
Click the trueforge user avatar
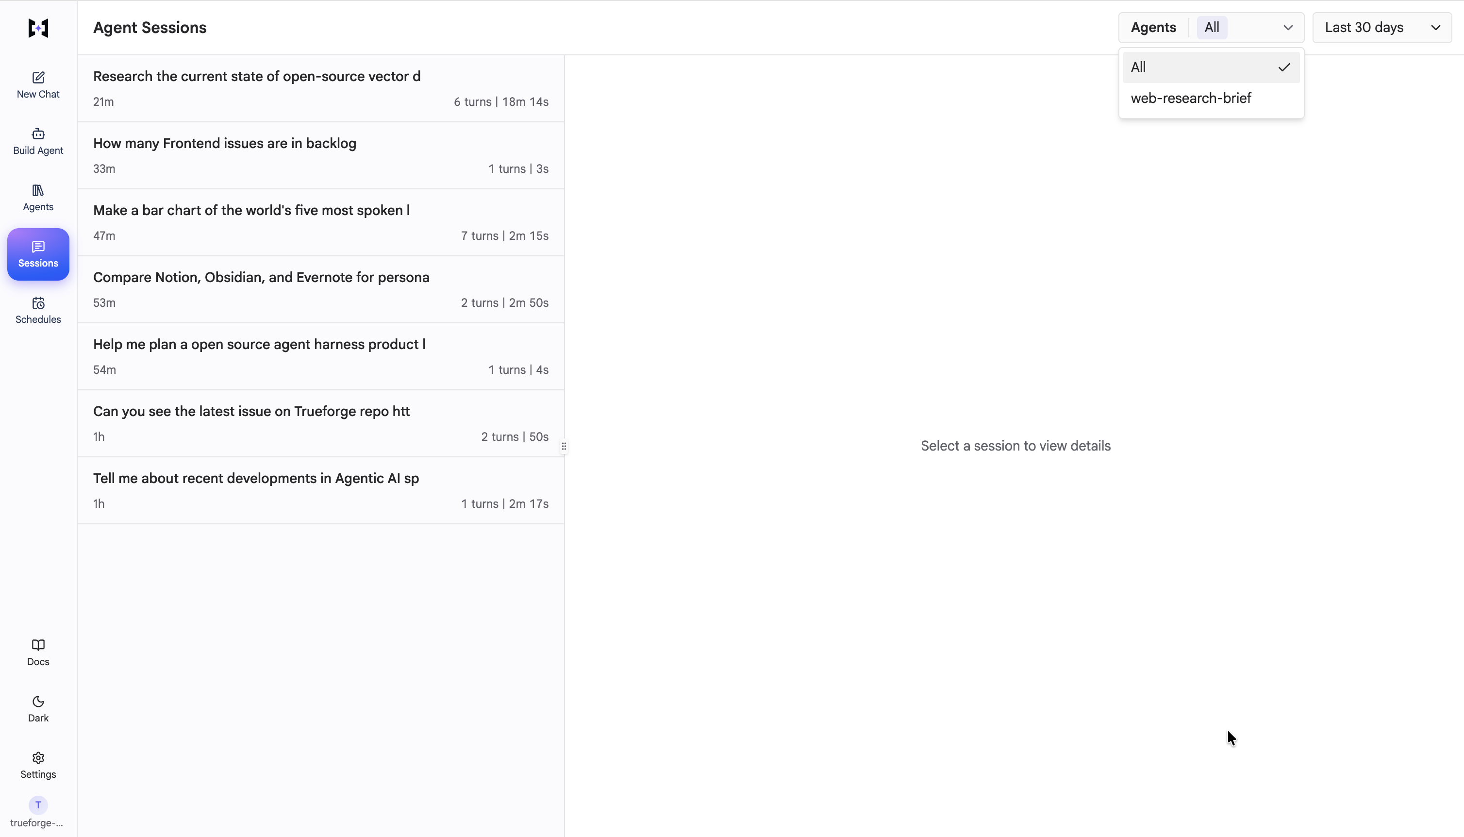[38, 805]
